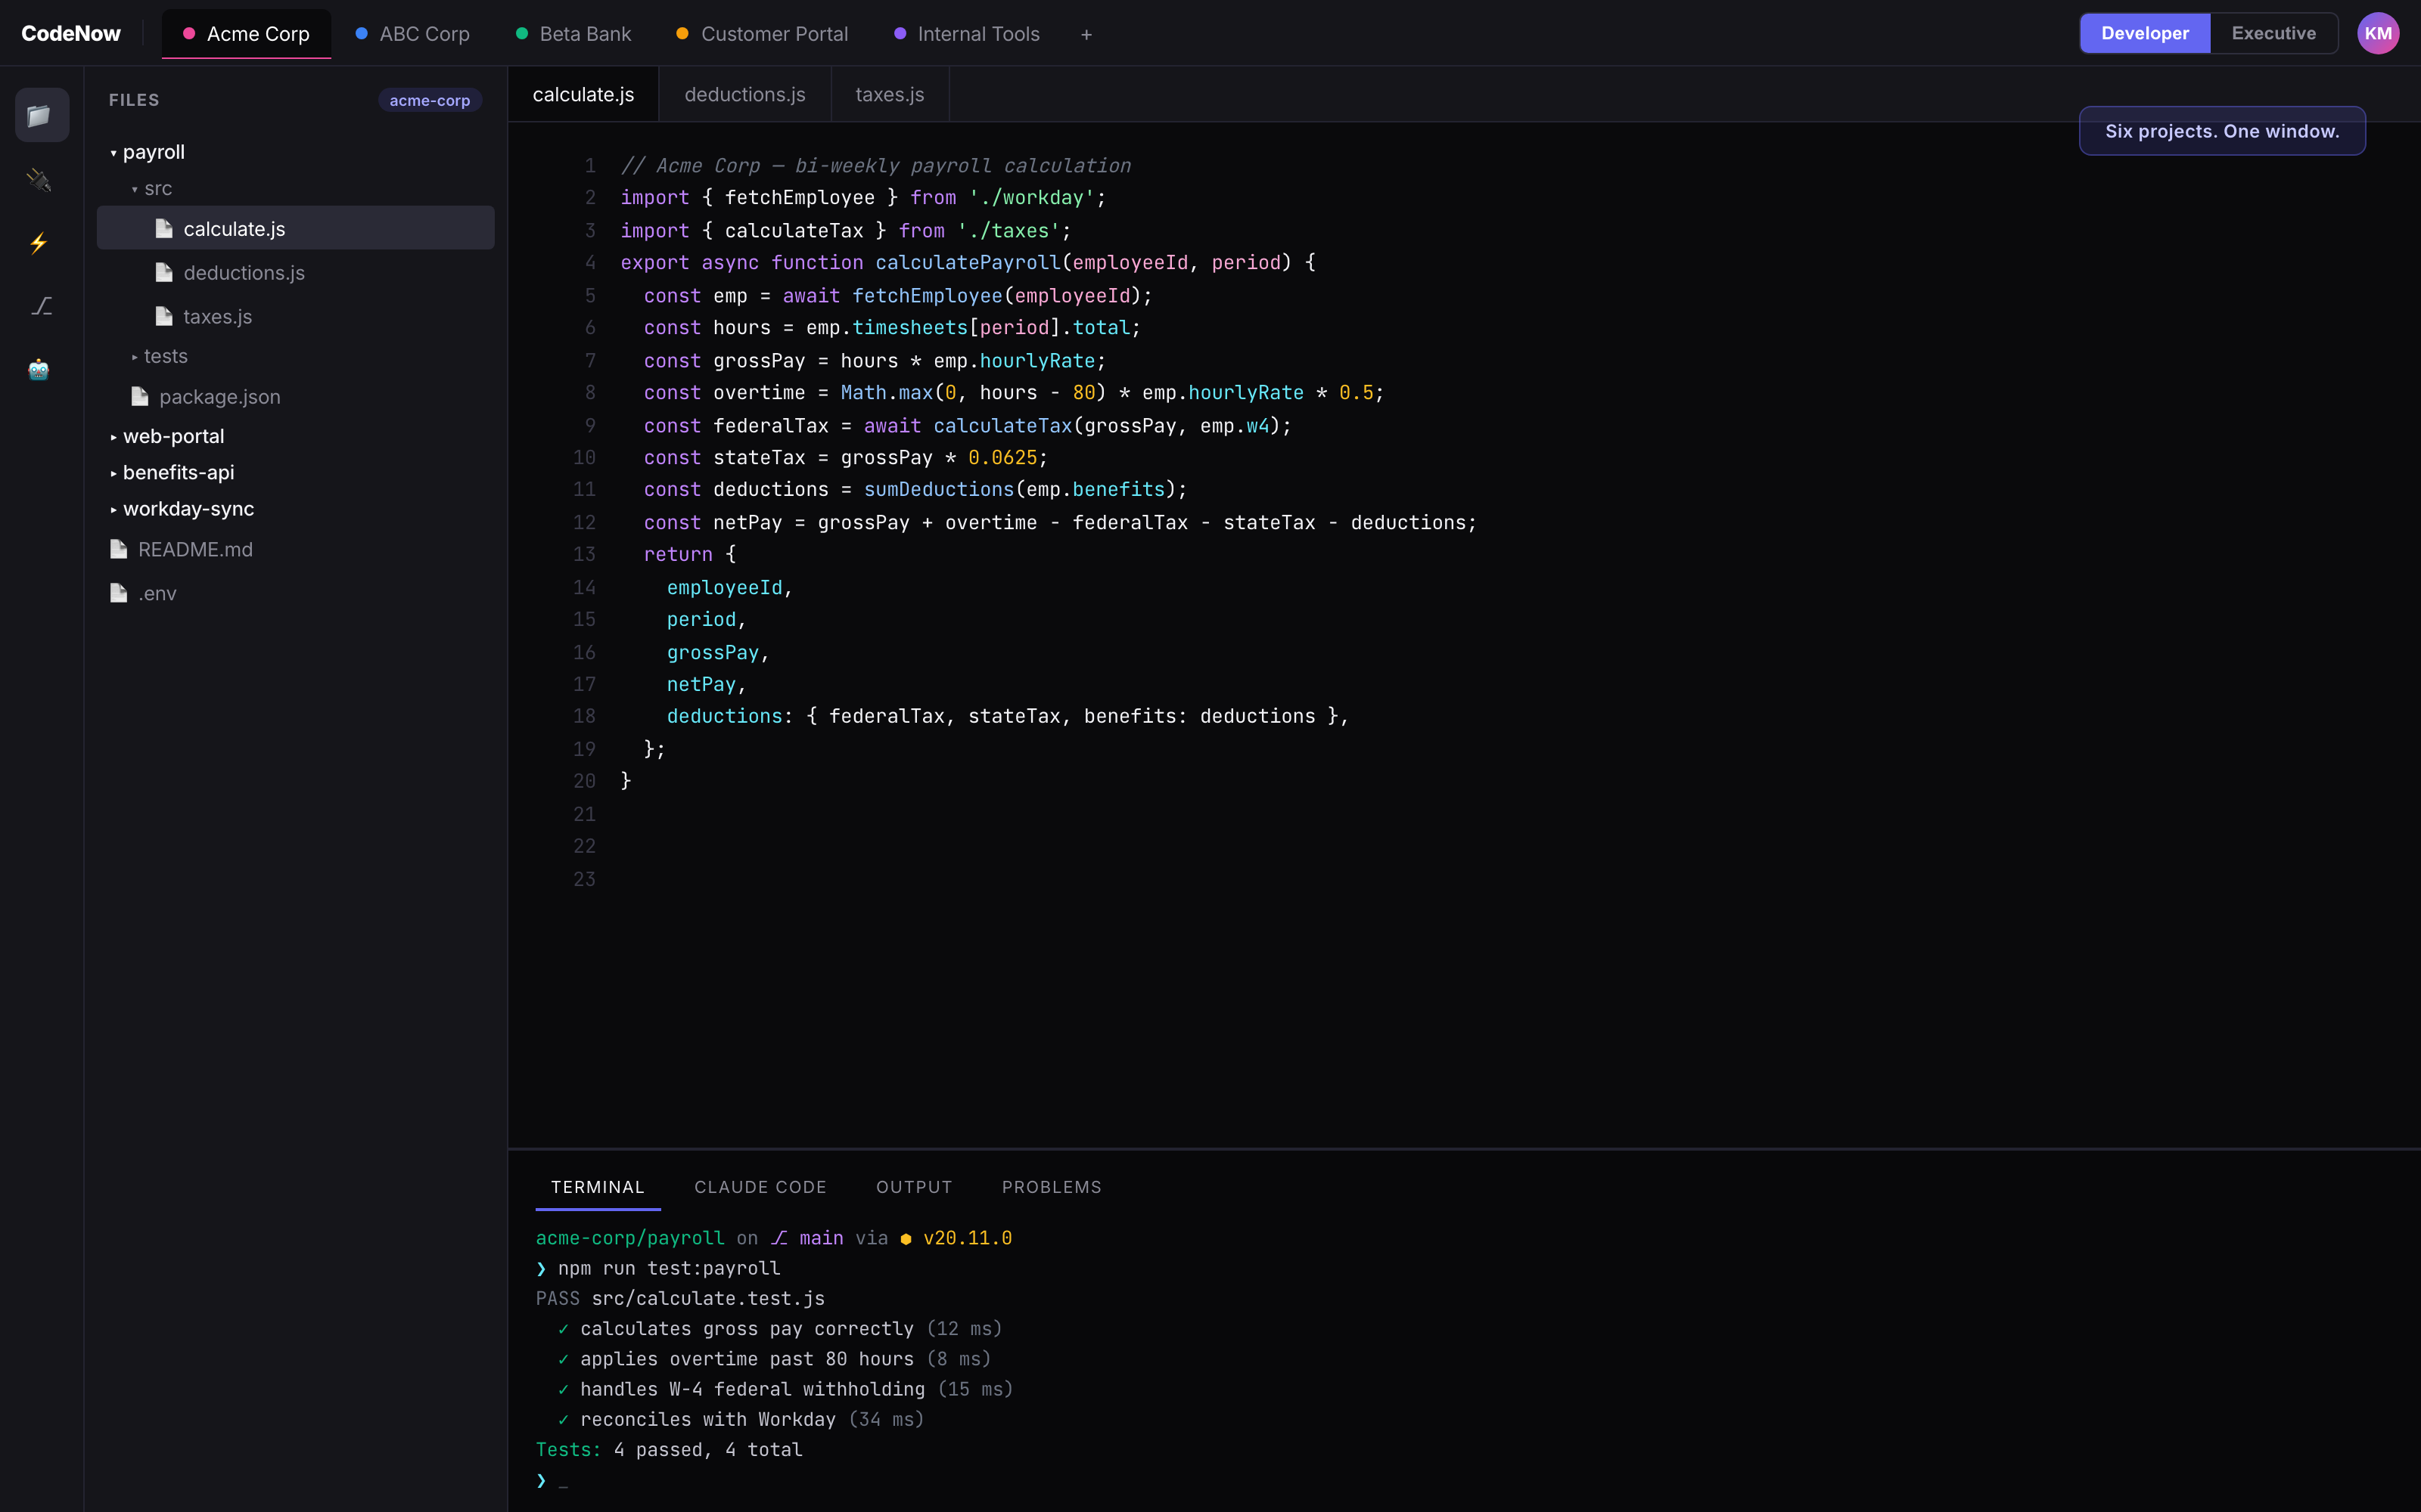Open the plug integrations sidebar icon
Viewport: 2421px width, 1512px height.
(39, 180)
